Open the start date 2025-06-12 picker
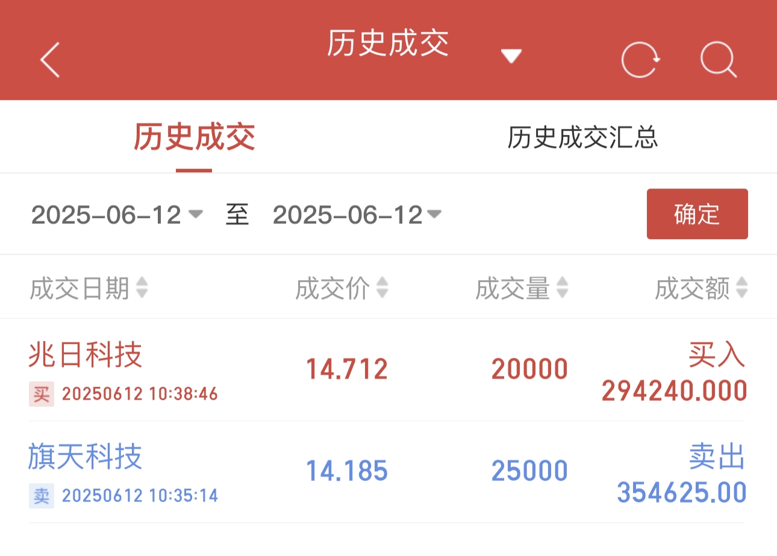The width and height of the screenshot is (777, 556). click(117, 214)
